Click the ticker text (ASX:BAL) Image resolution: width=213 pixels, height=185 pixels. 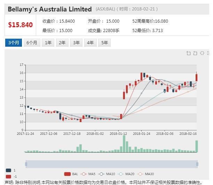pyautogui.click(x=105, y=9)
